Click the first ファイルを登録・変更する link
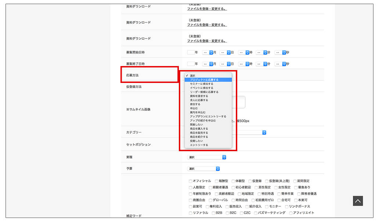This screenshot has height=222, width=379. (207, 8)
